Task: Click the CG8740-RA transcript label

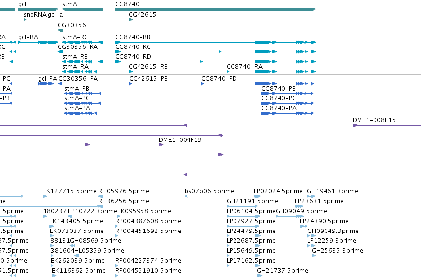Action: (244, 67)
